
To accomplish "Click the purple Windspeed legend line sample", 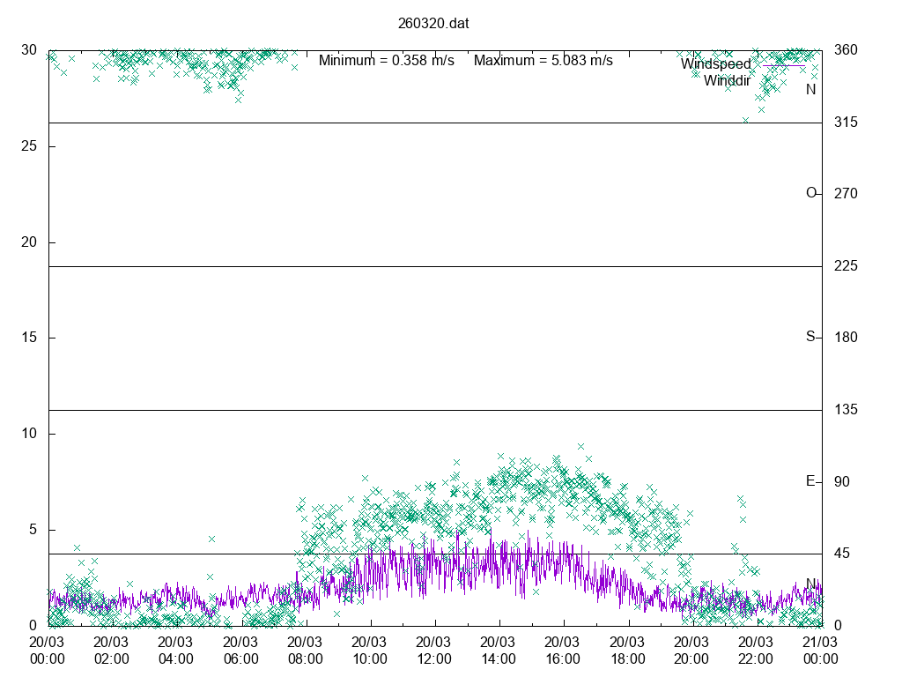I will (x=783, y=64).
